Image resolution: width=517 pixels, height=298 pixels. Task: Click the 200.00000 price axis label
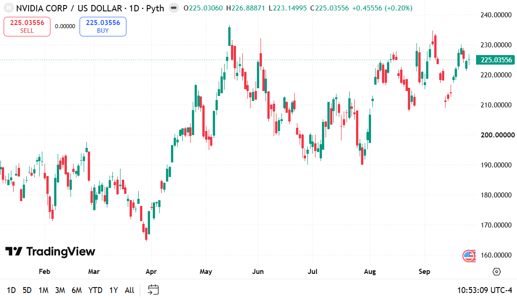pos(497,135)
